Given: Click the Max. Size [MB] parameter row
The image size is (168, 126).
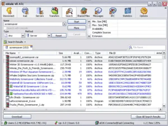Looking at the screenshot, I should [x=129, y=25].
